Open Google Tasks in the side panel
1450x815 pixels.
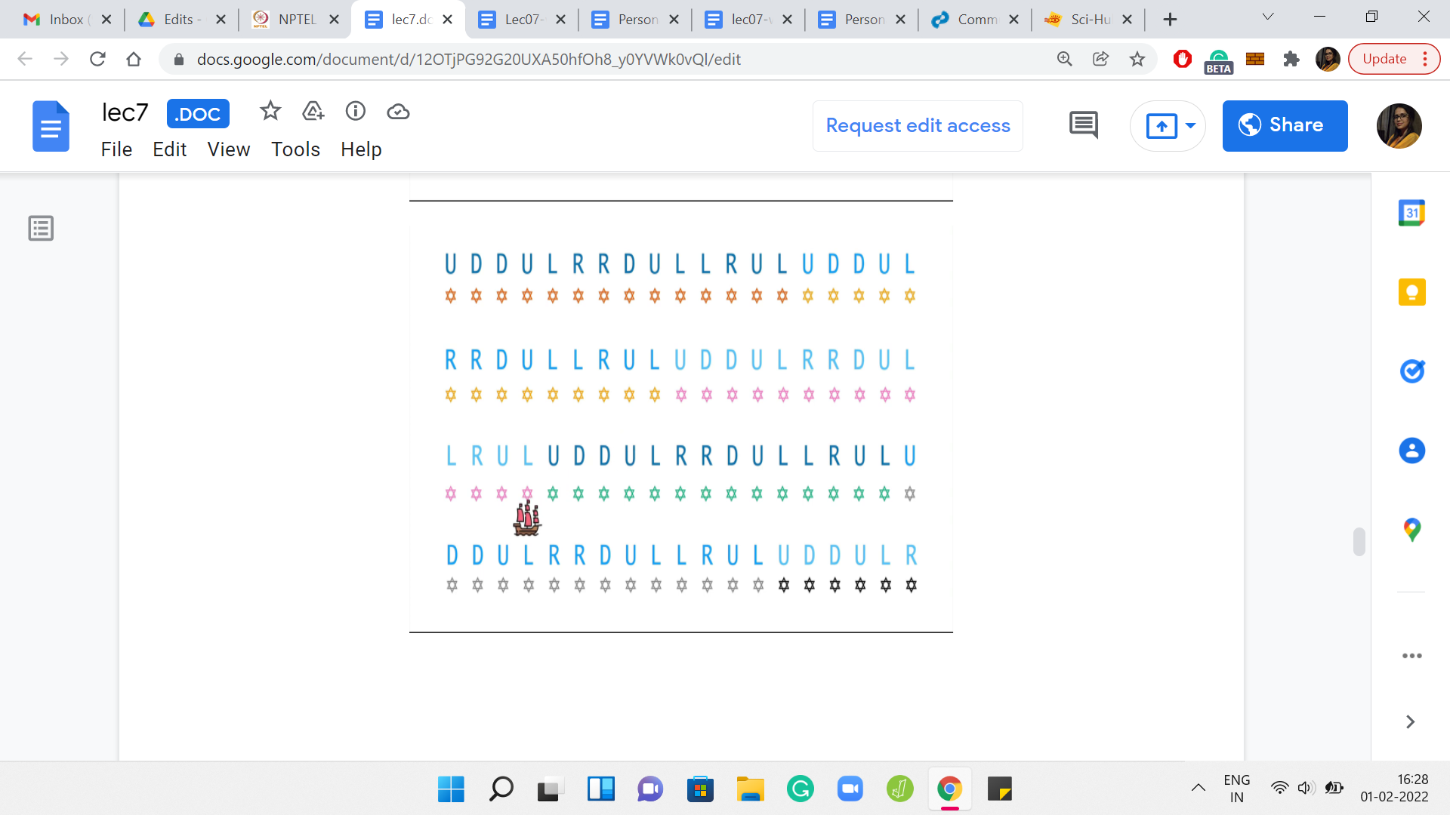1411,371
